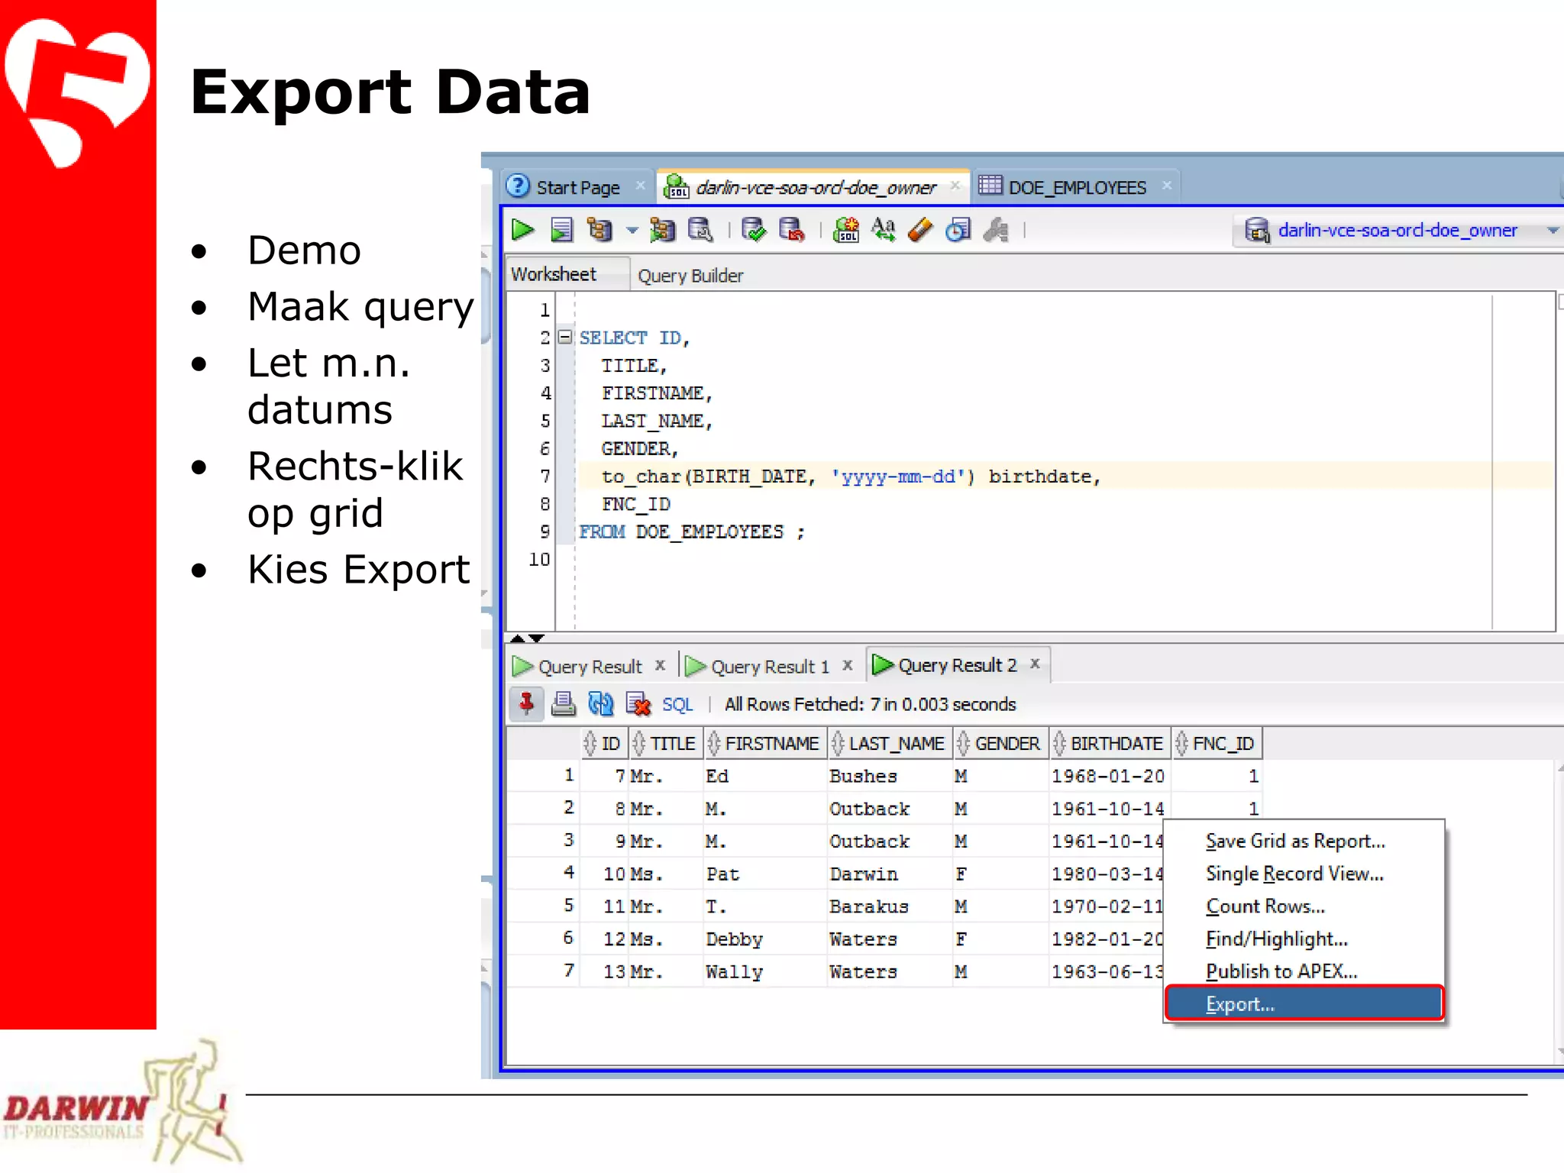Click 'FROM DOE_EMPLOYEES' line in editor
The image size is (1564, 1173).
pyautogui.click(x=691, y=532)
